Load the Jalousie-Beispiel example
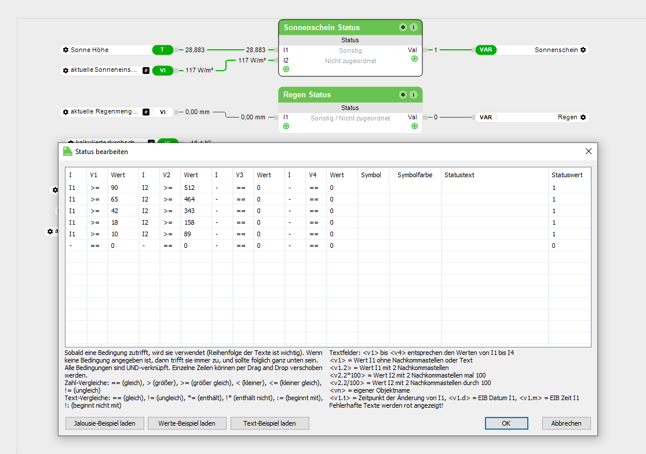646x454 pixels. point(105,423)
